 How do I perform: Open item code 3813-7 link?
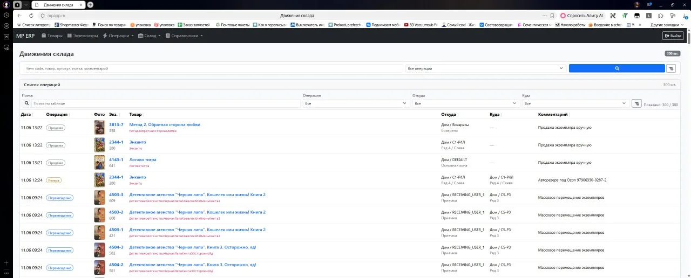(116, 124)
